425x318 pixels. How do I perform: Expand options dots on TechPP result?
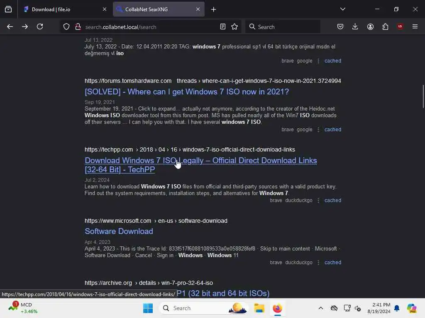[318, 200]
